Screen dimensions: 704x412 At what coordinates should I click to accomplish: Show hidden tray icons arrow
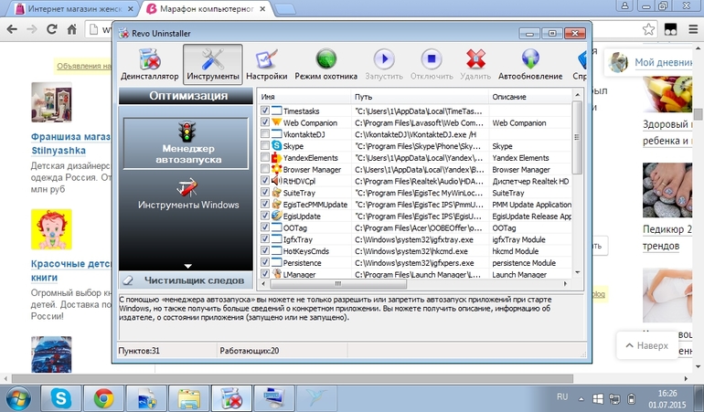[x=581, y=398]
